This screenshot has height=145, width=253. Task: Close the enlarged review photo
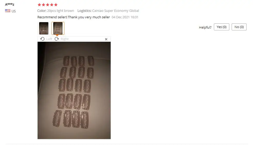pos(106,39)
